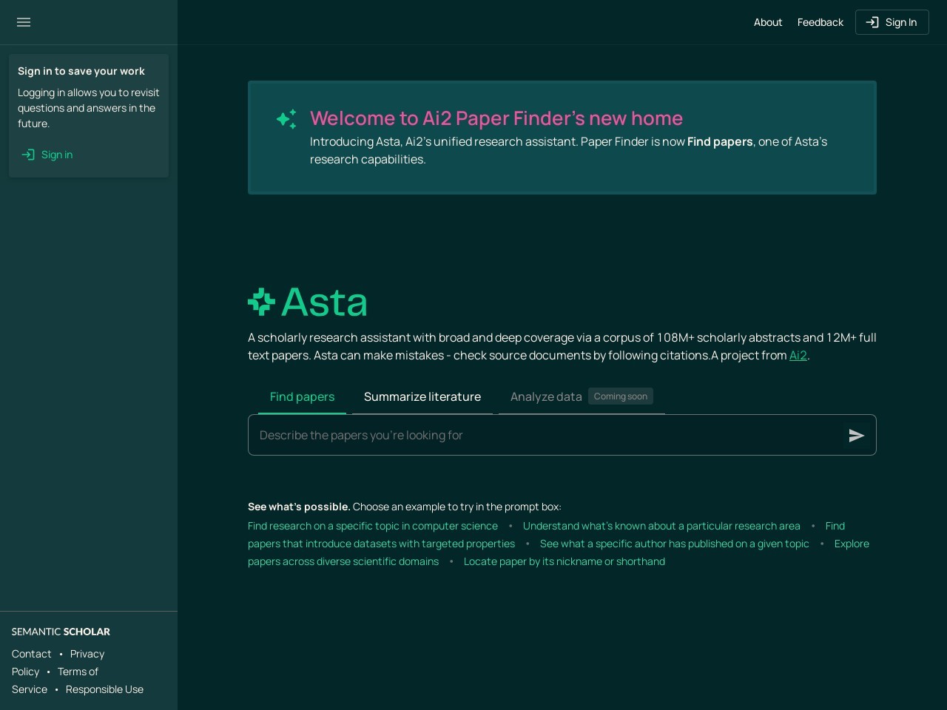947x710 pixels.
Task: Click the Asta logo
Action: (x=308, y=302)
